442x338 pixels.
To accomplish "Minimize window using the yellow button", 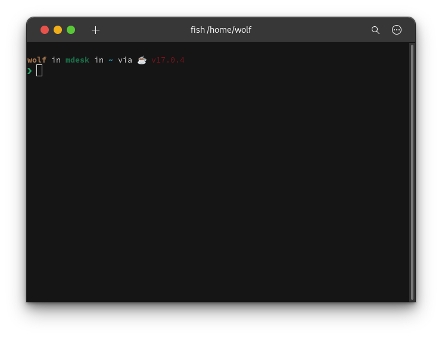I will tap(58, 30).
